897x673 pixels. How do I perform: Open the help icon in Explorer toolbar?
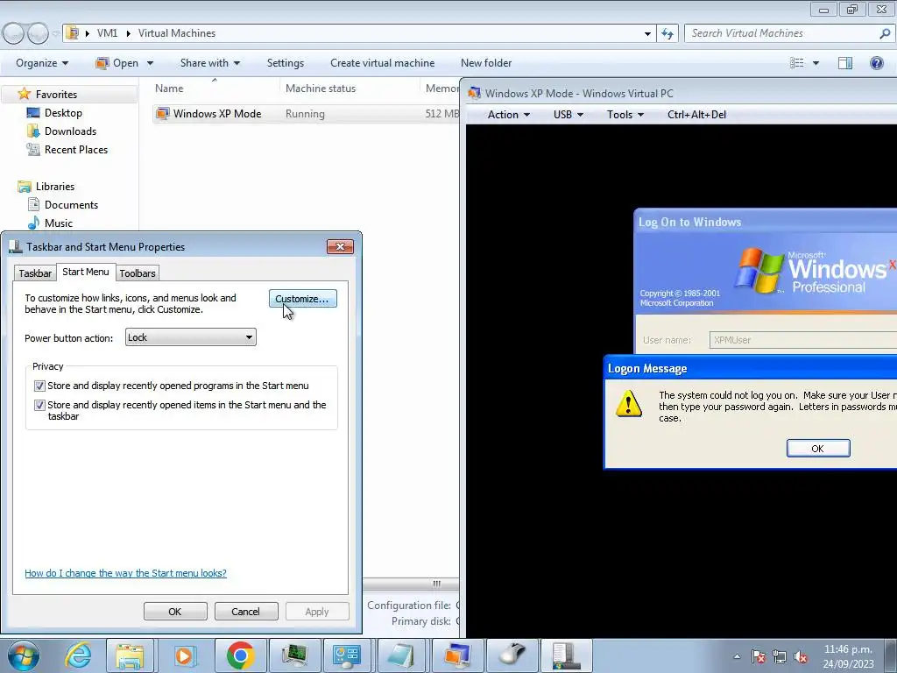(x=876, y=63)
